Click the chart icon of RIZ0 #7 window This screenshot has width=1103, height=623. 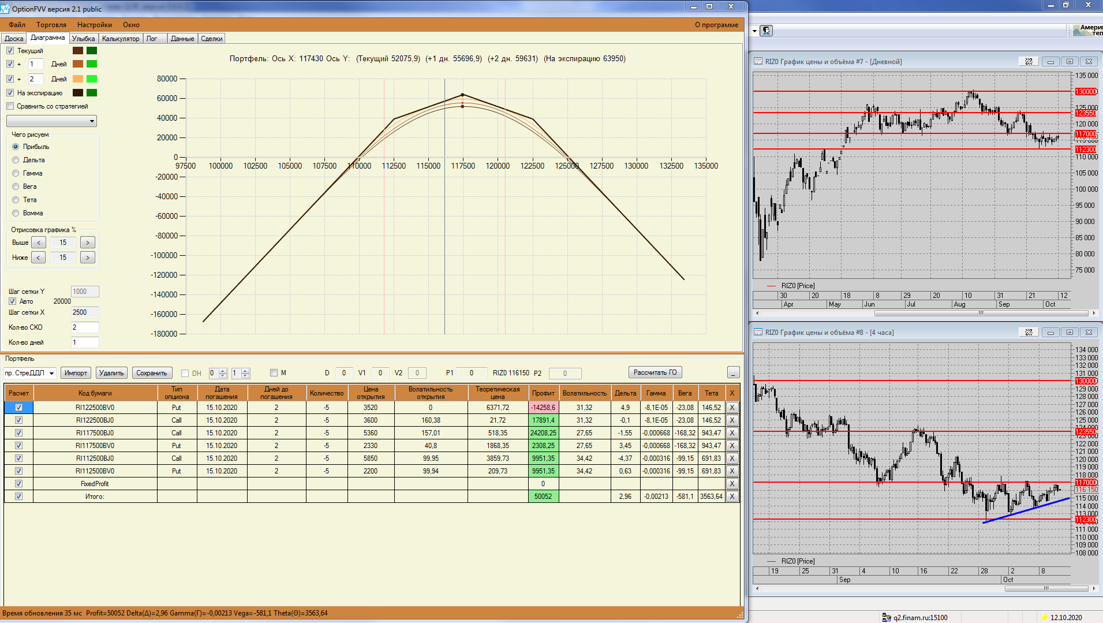point(758,61)
